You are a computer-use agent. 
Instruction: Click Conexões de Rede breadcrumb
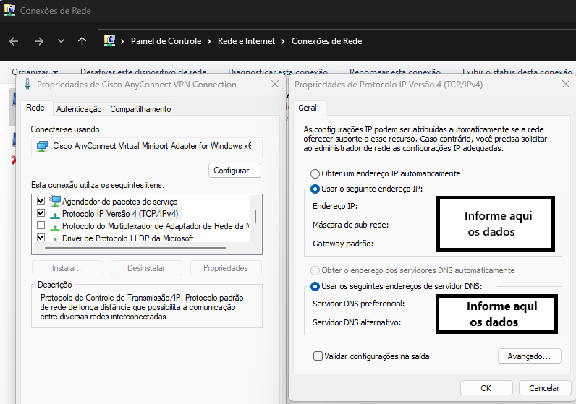pos(326,41)
